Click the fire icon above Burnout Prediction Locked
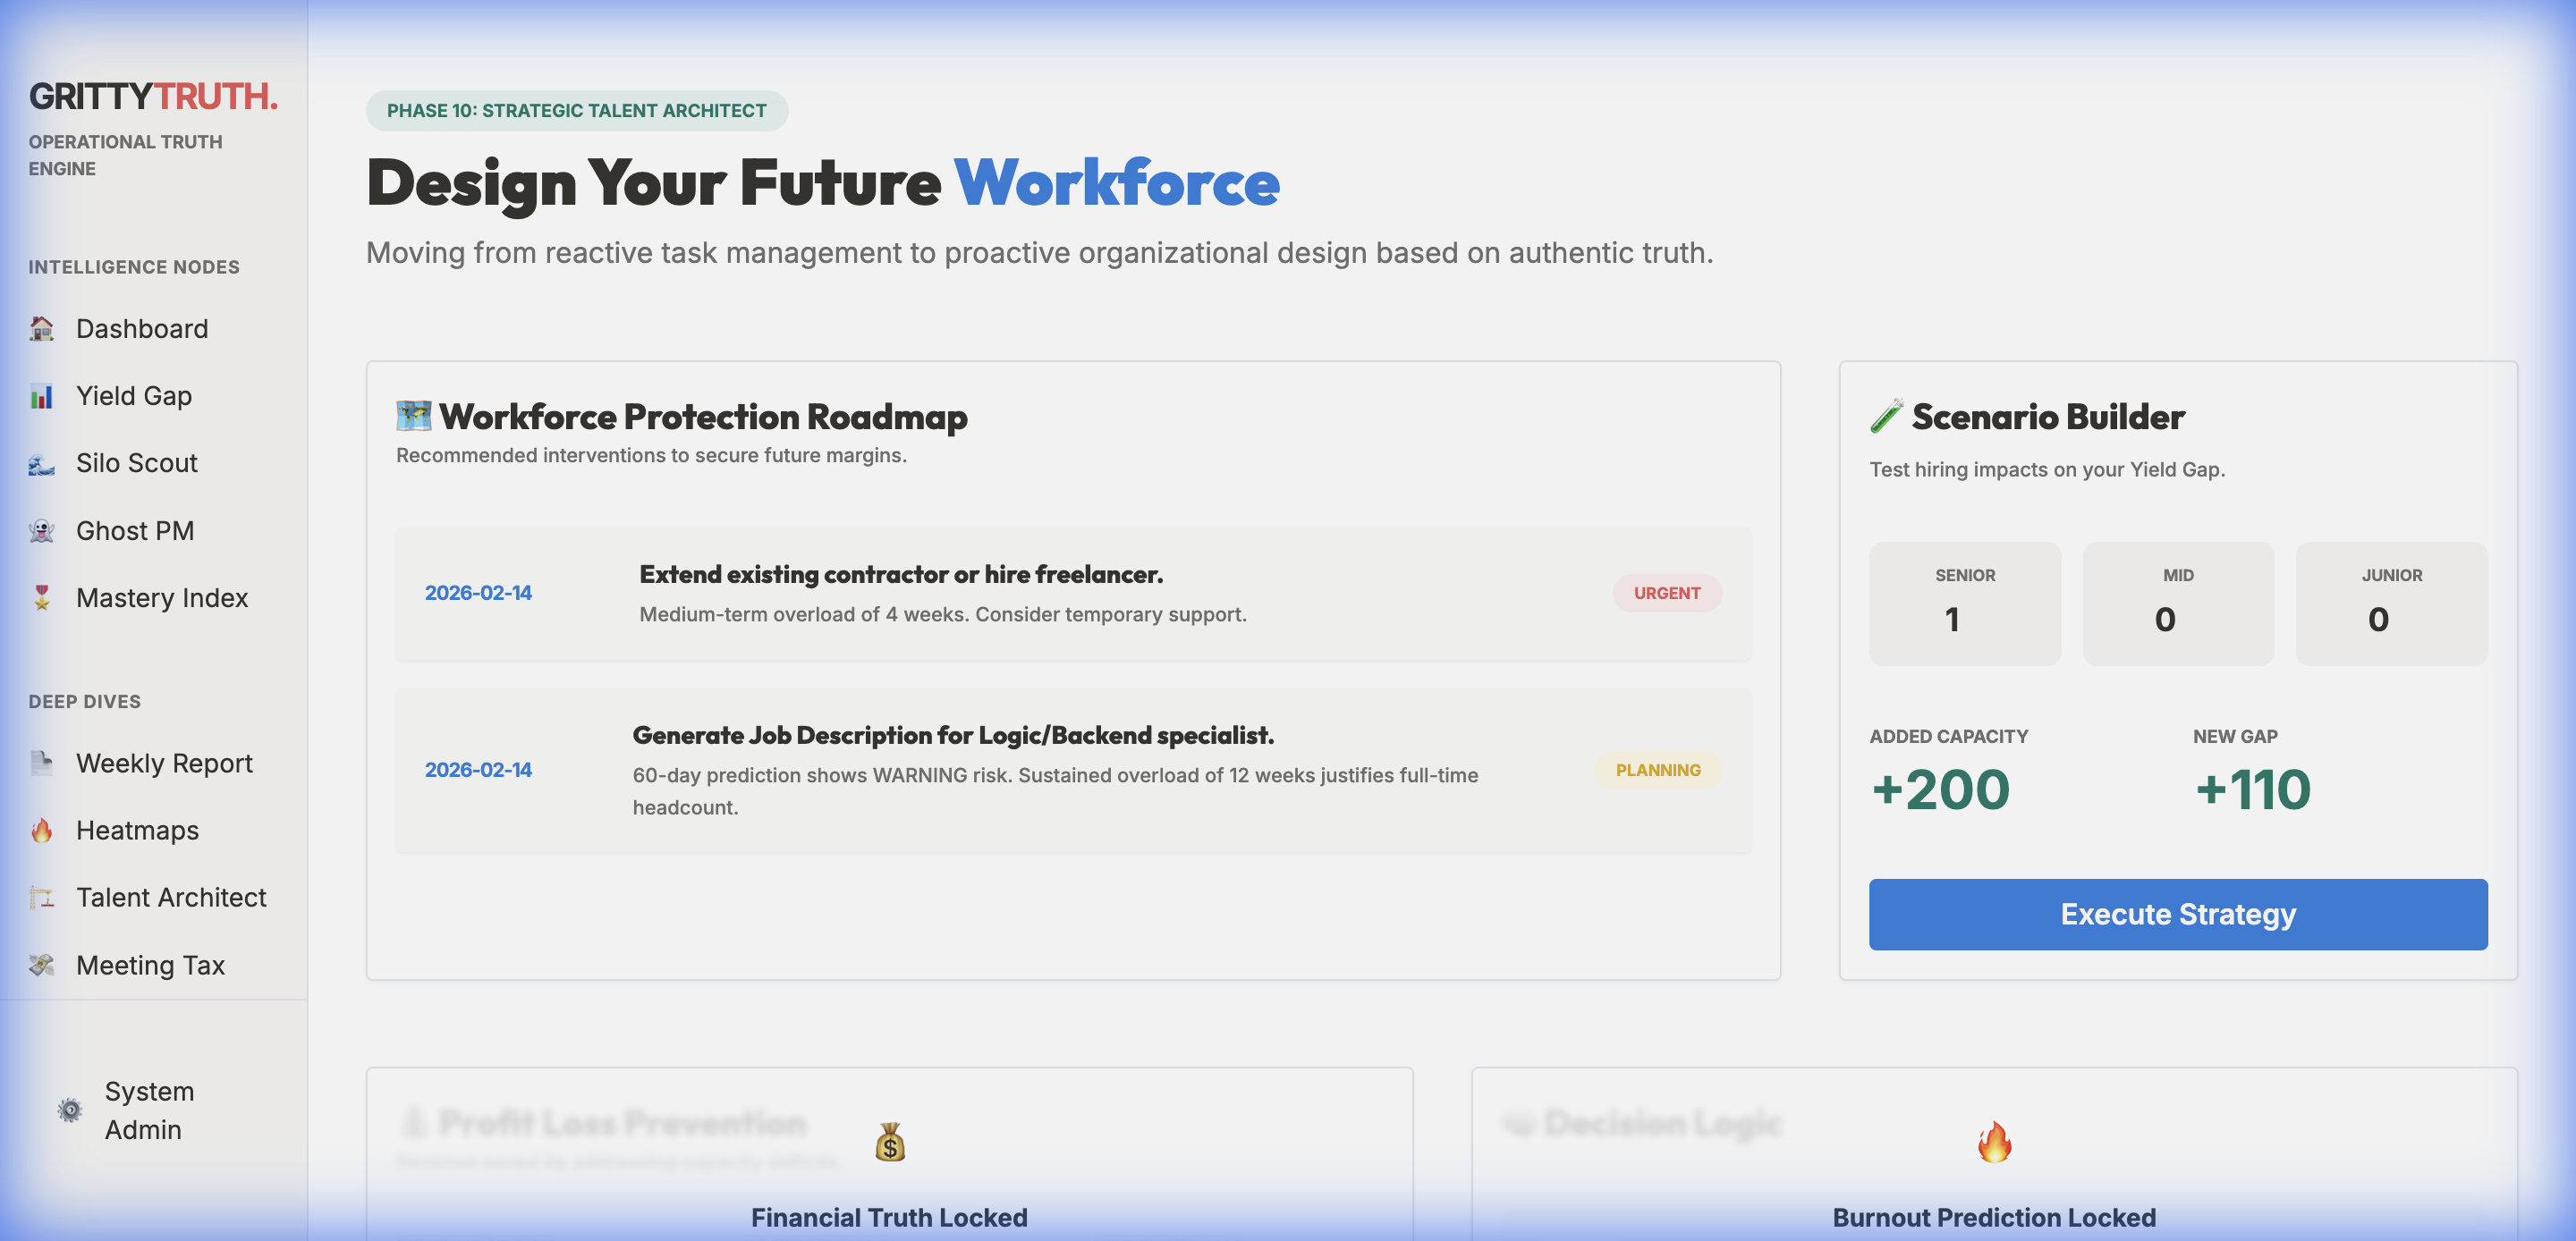The width and height of the screenshot is (2576, 1241). (1995, 1142)
